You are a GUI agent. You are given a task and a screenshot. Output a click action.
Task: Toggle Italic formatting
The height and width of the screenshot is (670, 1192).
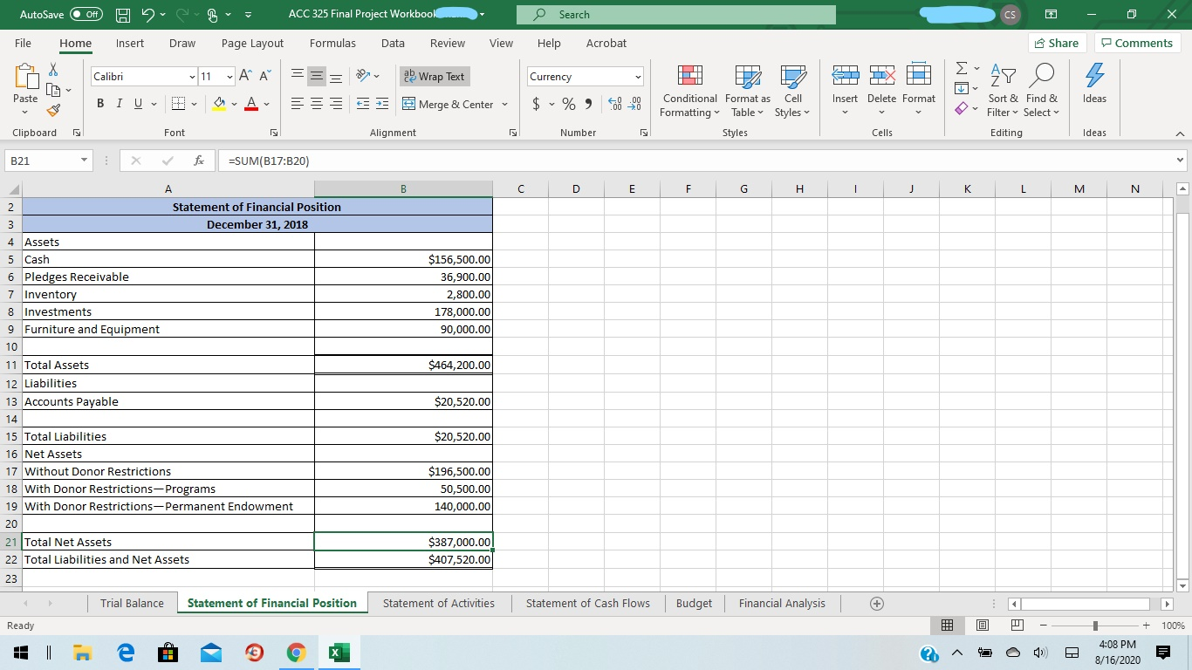120,105
